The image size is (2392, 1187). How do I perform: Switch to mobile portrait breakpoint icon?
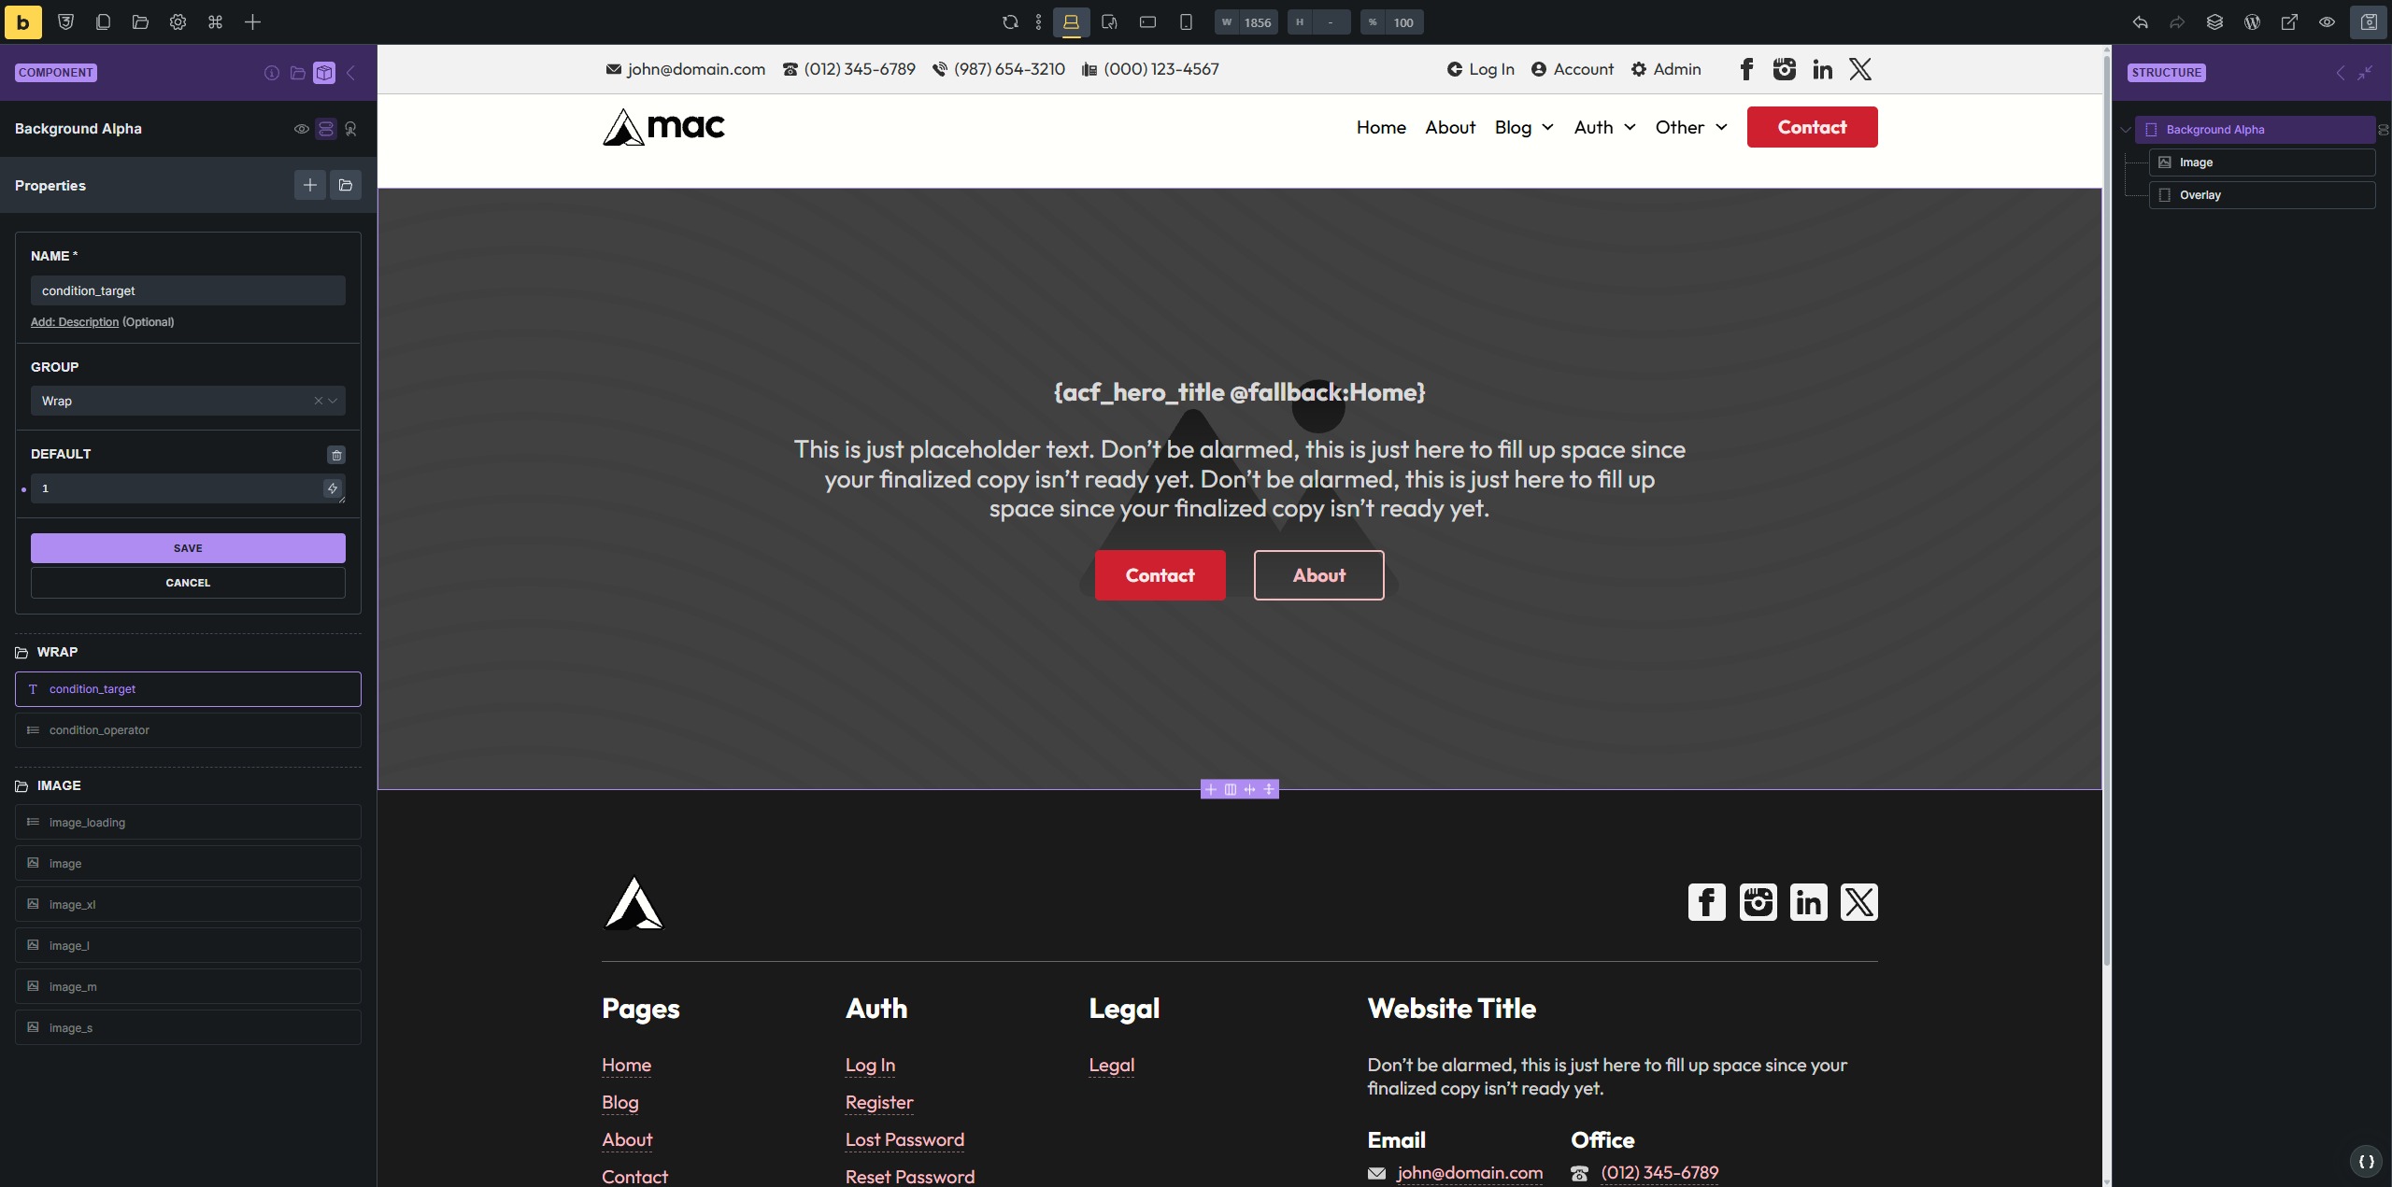(1186, 22)
